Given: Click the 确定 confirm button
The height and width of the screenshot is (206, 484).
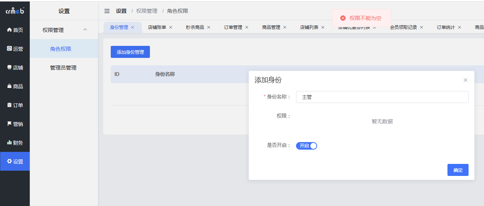Looking at the screenshot, I should (x=458, y=170).
